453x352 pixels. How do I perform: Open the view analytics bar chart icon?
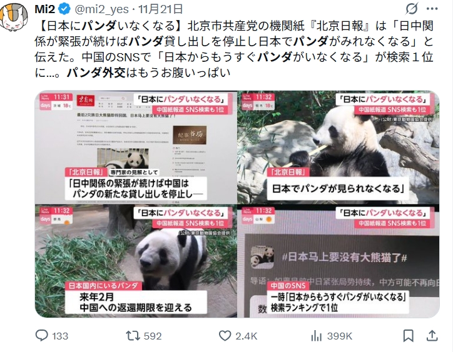click(317, 336)
